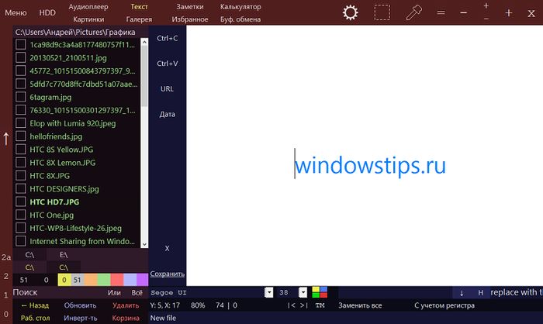Image resolution: width=543 pixels, height=324 pixels.
Task: Click the large up arrow on left edge
Action: pos(6,138)
